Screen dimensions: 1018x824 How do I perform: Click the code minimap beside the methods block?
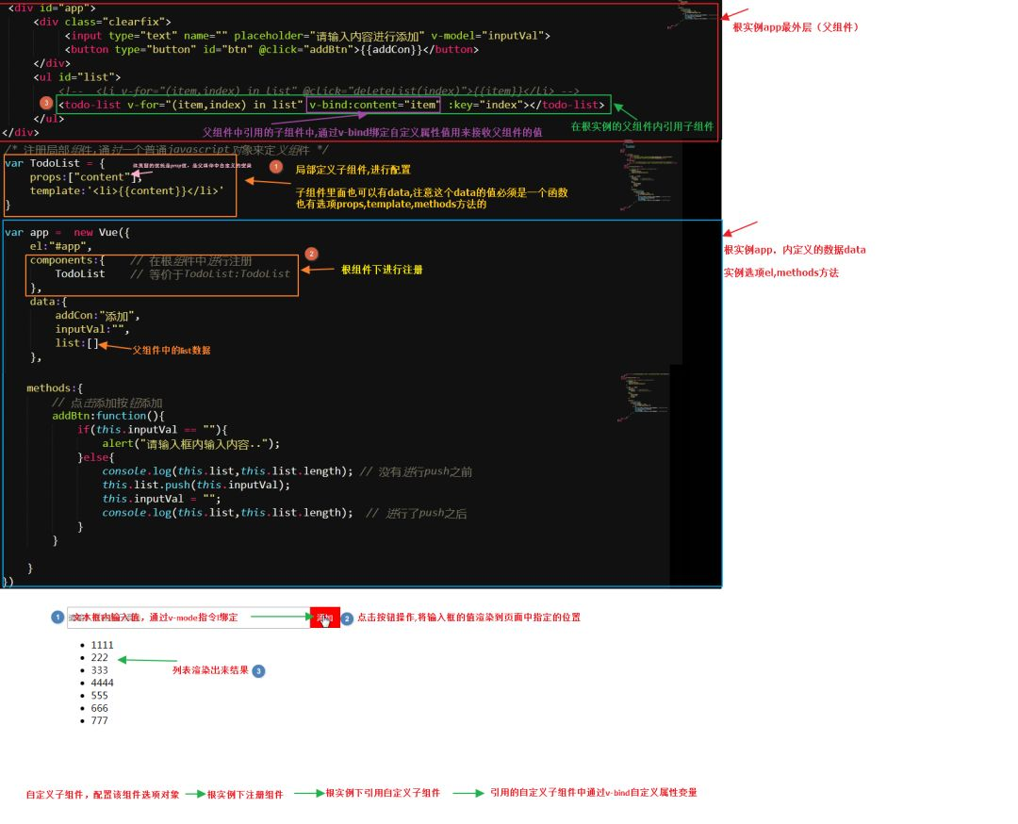(644, 396)
